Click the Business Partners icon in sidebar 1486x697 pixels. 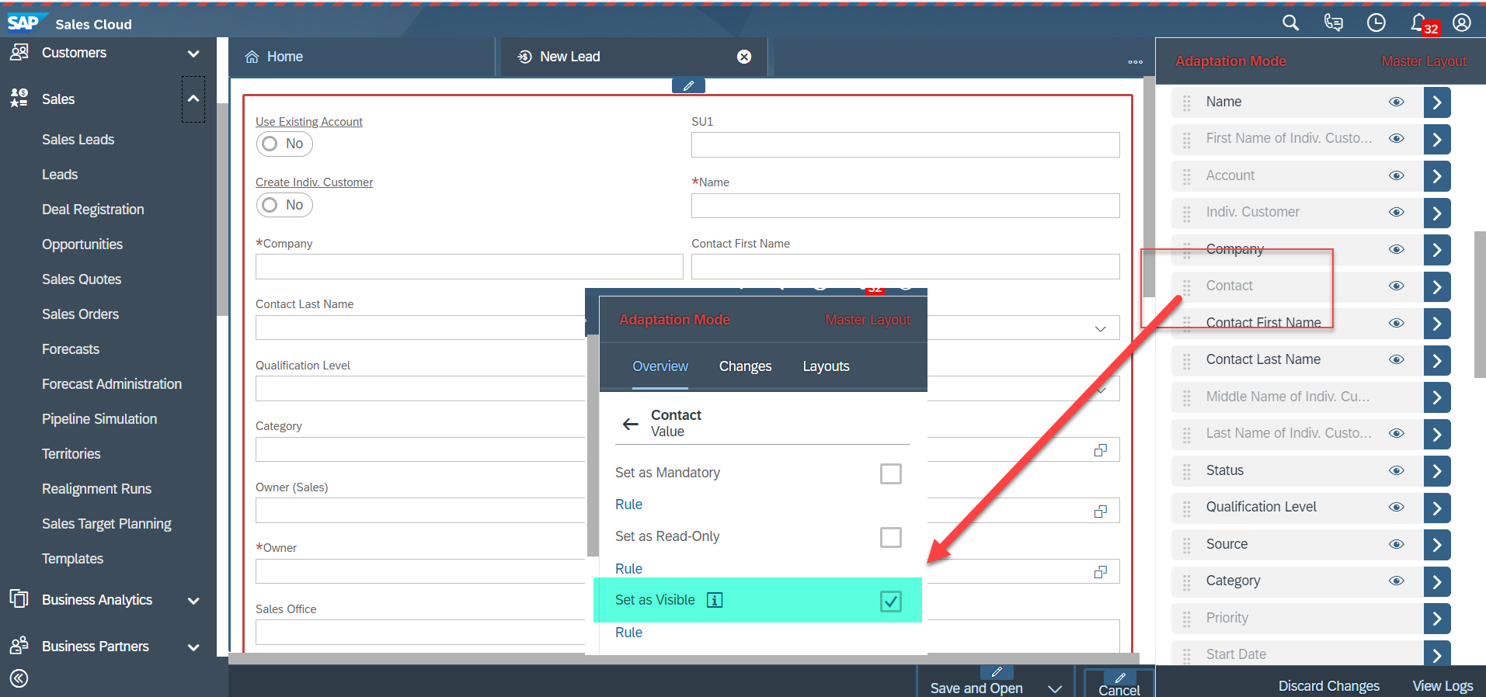pyautogui.click(x=19, y=646)
